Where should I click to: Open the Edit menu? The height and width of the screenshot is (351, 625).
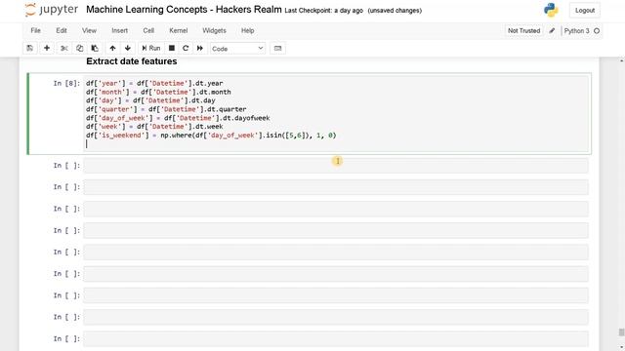tap(62, 30)
